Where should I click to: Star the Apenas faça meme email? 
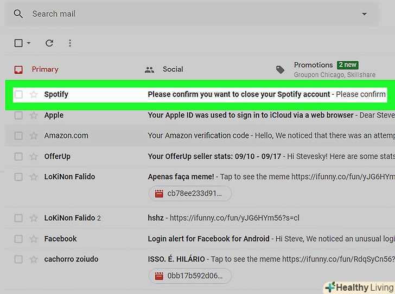point(34,177)
